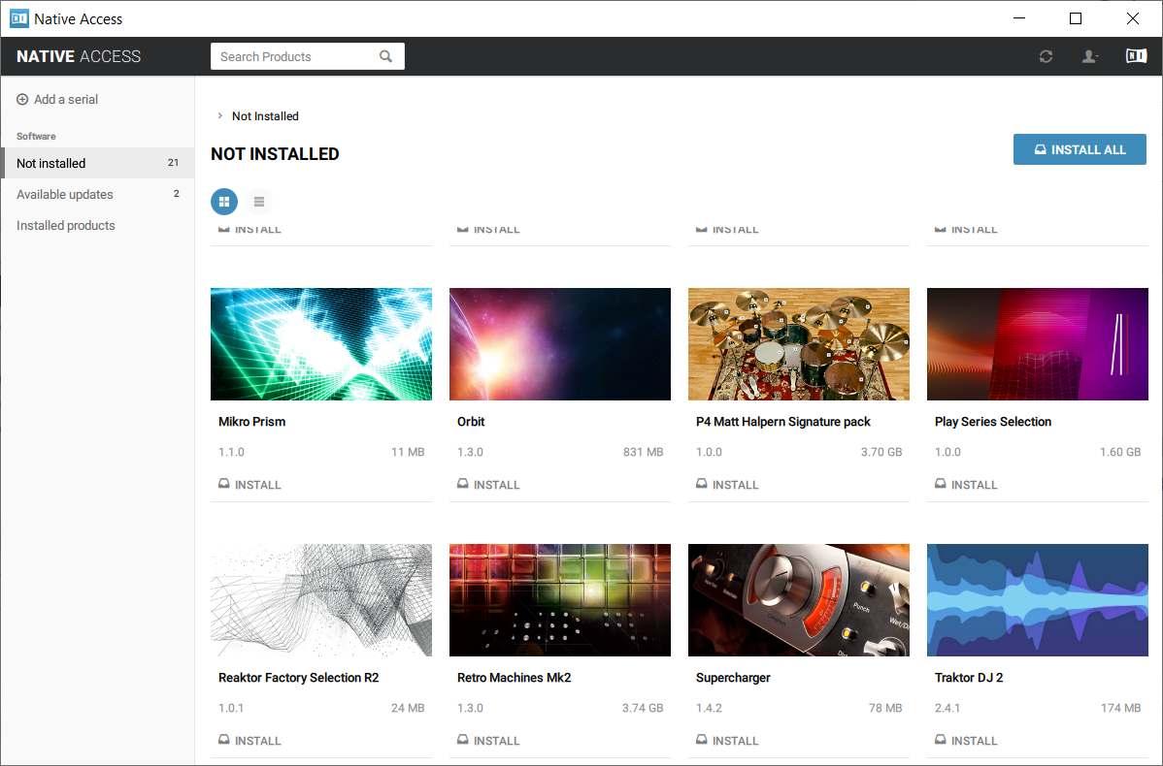The width and height of the screenshot is (1163, 766).
Task: Click version 2.4.1 of Traktor DJ 2
Action: tap(947, 708)
